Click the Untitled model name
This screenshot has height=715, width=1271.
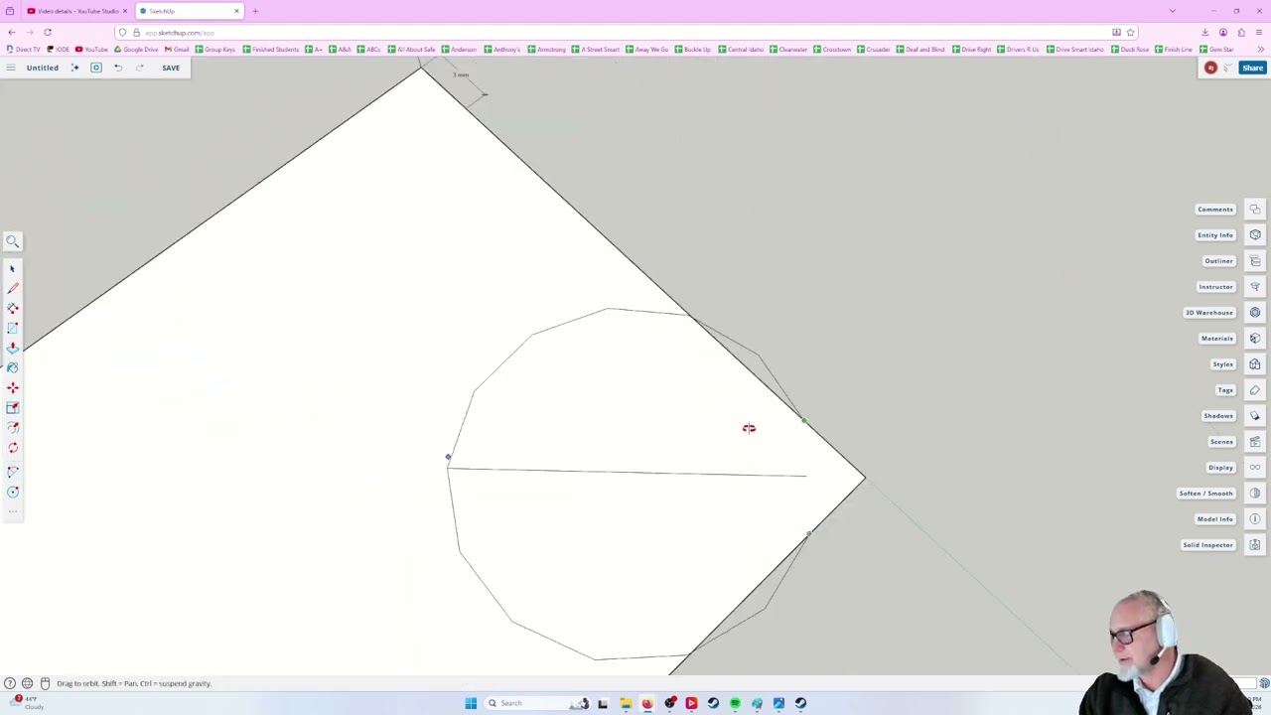pos(42,68)
